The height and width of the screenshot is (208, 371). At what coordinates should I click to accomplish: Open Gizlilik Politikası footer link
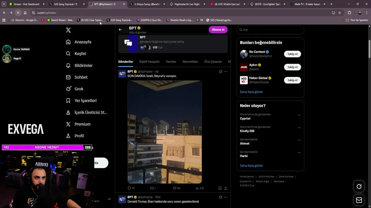[x=266, y=177]
